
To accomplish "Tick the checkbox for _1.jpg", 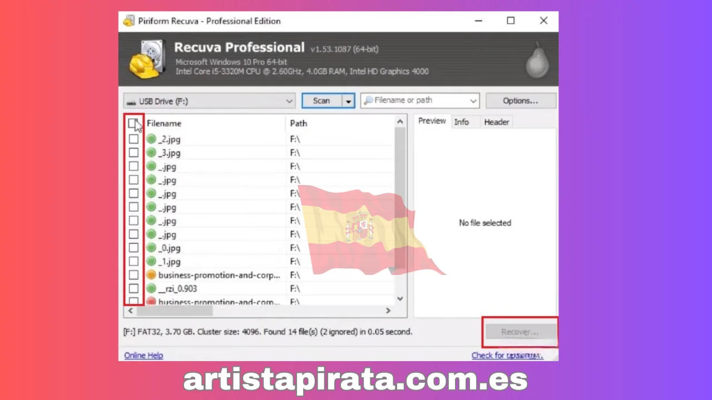I will [x=133, y=261].
